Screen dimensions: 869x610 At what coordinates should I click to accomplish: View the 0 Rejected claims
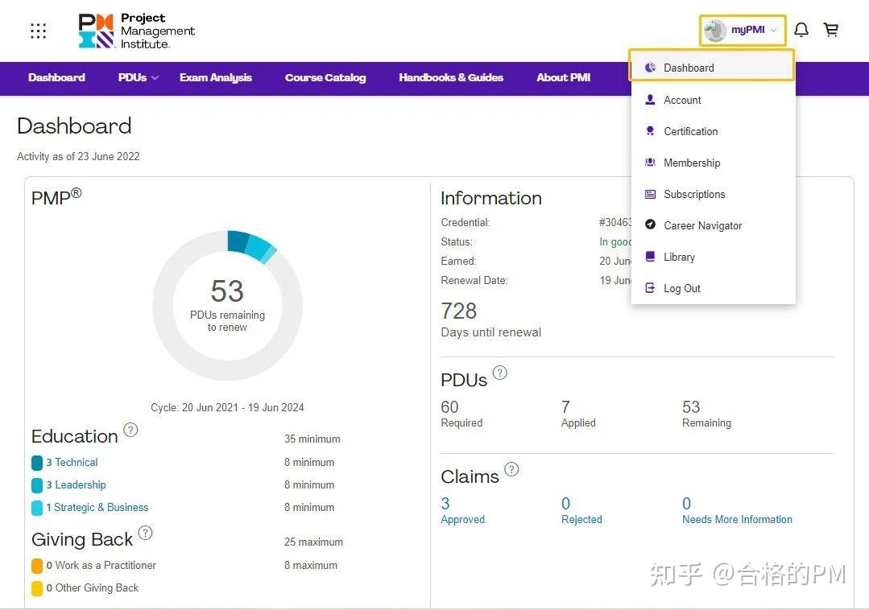coord(581,510)
